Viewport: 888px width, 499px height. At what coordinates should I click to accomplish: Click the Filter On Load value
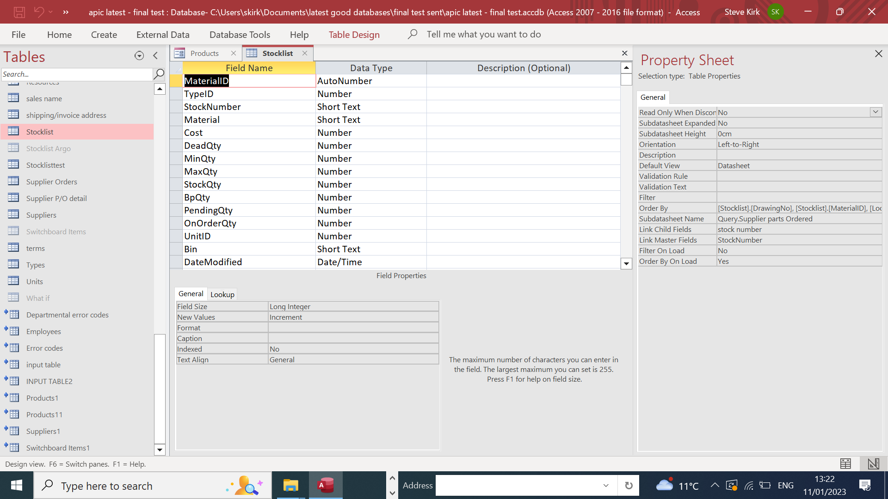point(799,251)
